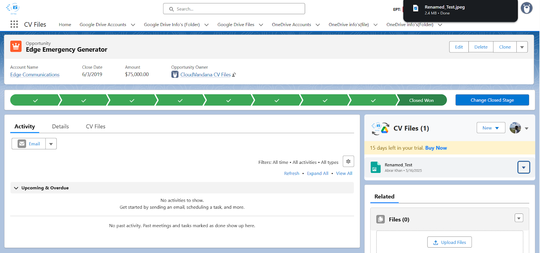Image resolution: width=540 pixels, height=253 pixels.
Task: Click the downloaded Renamed_Test.jpeg file icon
Action: tap(416, 8)
